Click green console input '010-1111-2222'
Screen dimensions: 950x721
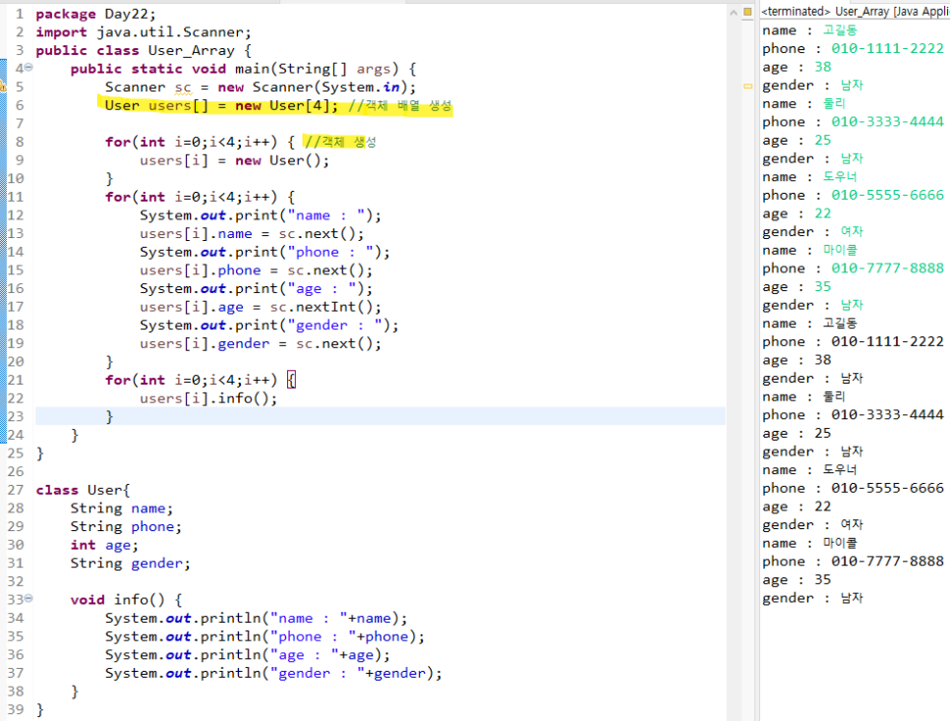click(887, 48)
